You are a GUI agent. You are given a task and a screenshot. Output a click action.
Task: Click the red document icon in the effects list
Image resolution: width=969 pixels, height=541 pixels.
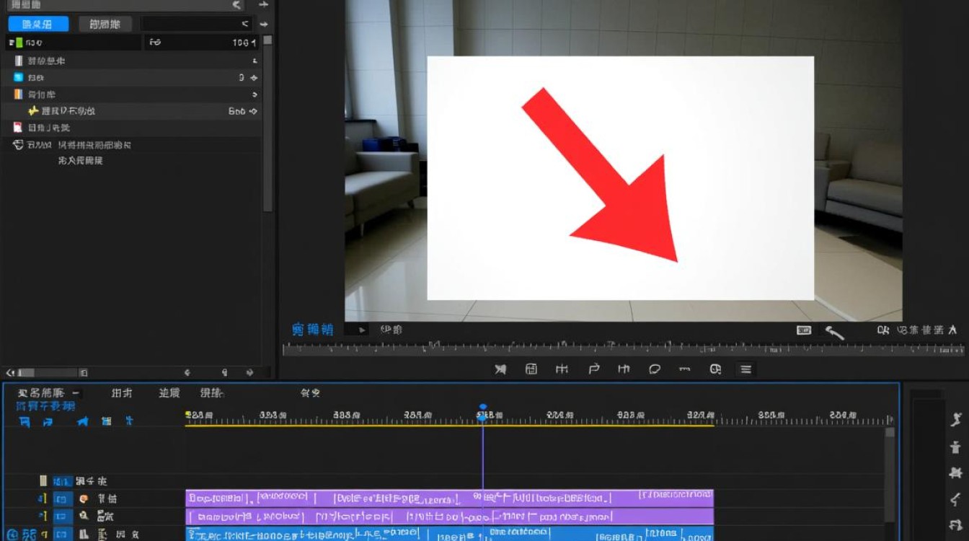[x=18, y=128]
